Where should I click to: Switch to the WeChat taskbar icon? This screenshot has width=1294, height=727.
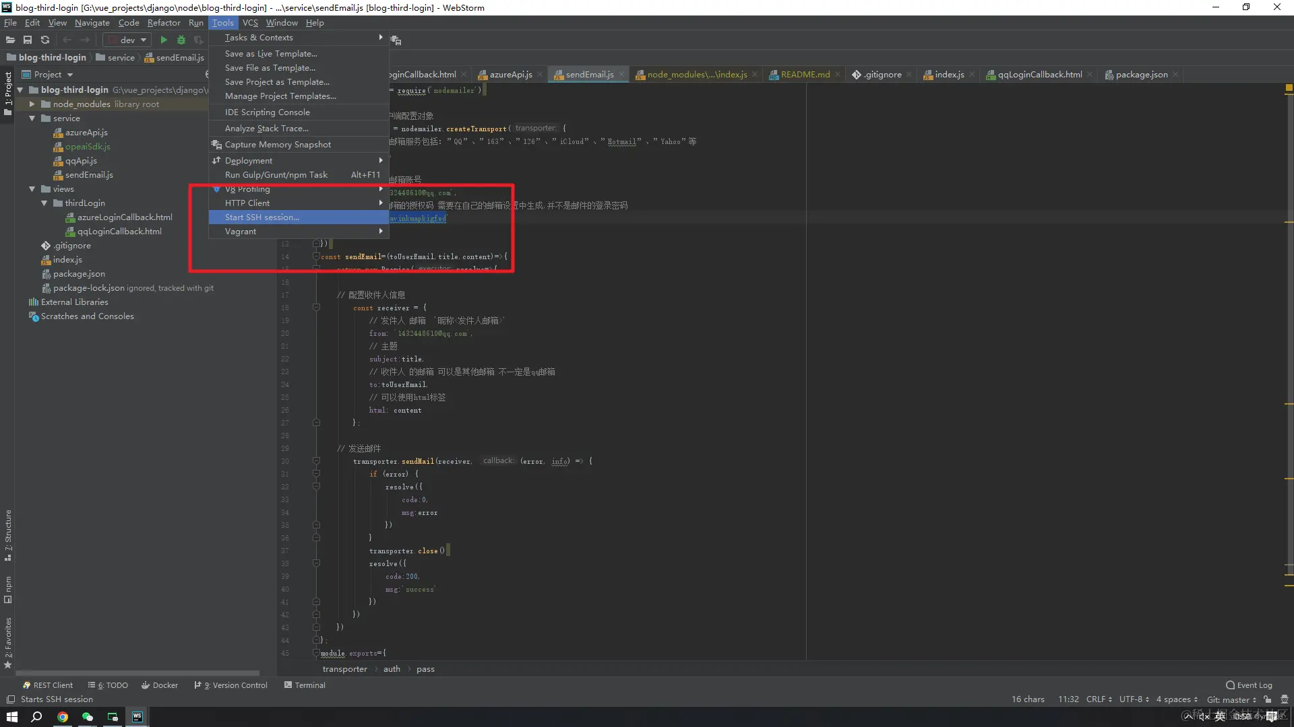(x=87, y=717)
